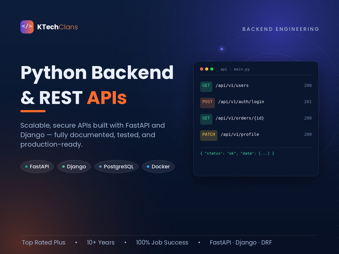The height and width of the screenshot is (254, 339).
Task: Click the orange APIs headline word
Action: coord(107,98)
